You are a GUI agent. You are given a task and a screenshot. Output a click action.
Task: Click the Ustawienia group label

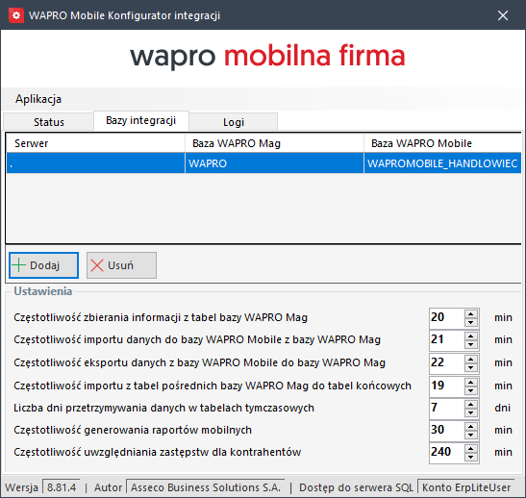(x=43, y=291)
